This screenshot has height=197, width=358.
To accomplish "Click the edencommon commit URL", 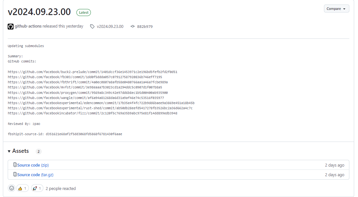I will (x=101, y=103).
